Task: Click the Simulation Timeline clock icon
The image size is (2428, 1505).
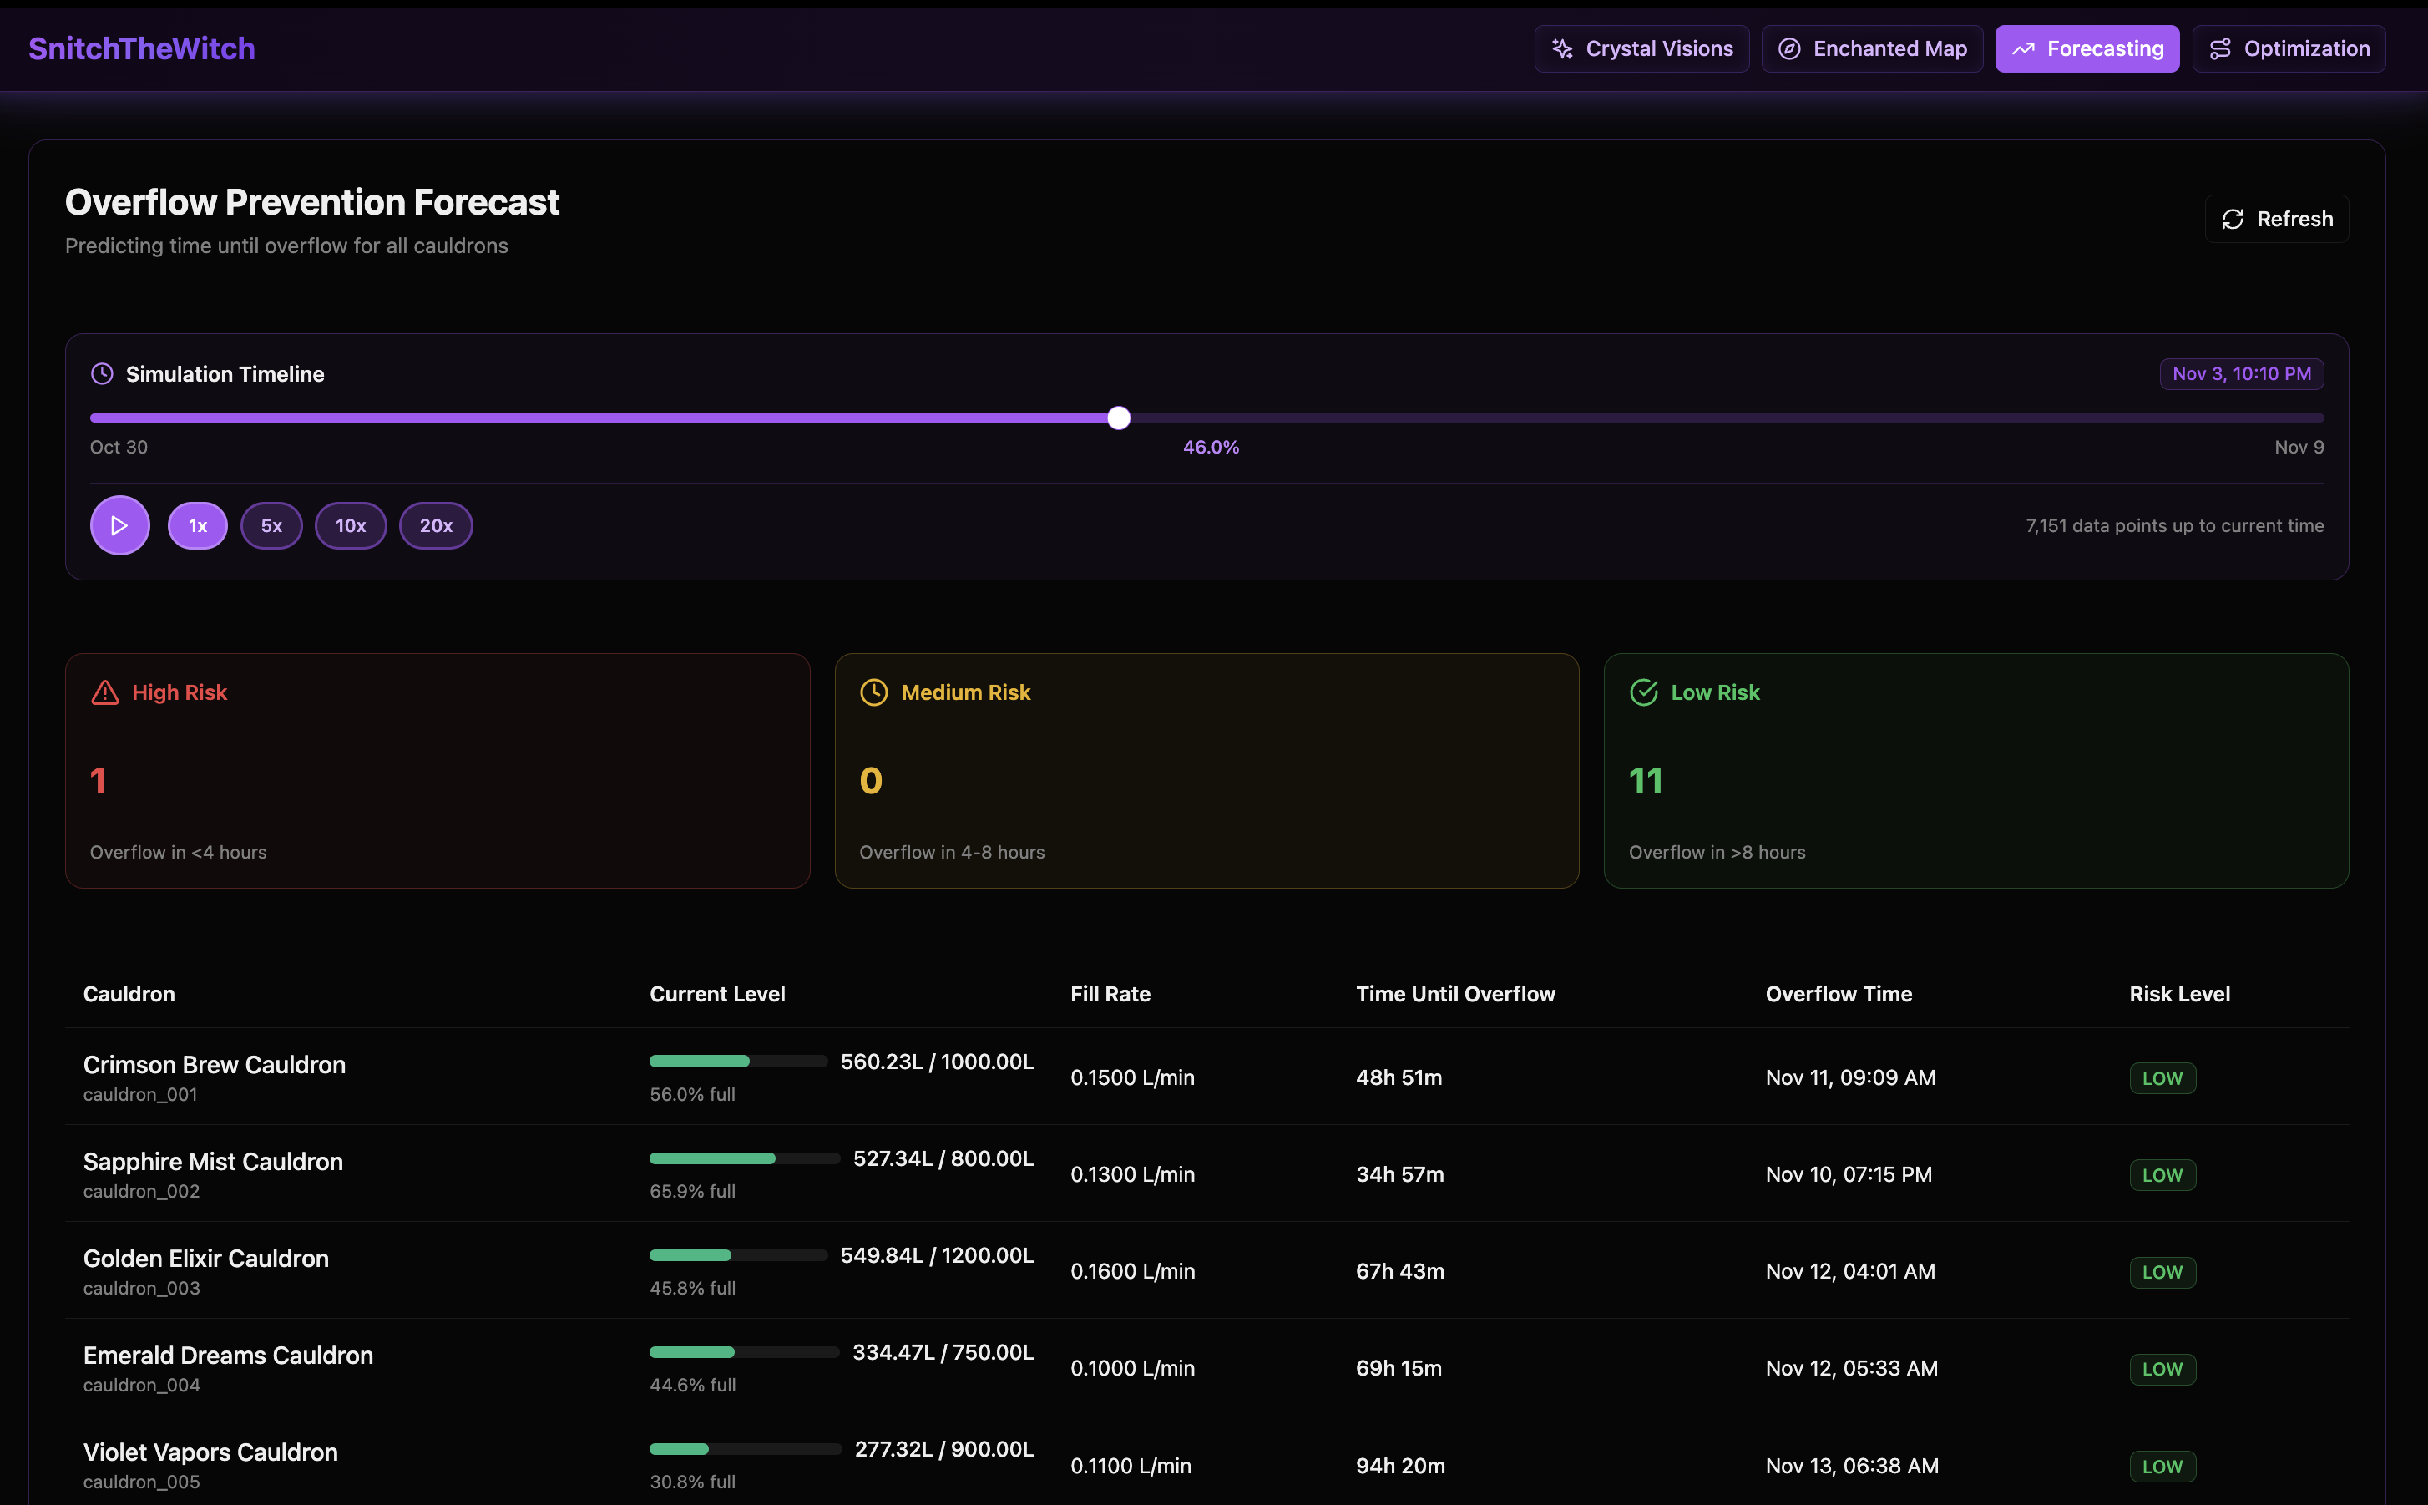Action: 102,374
